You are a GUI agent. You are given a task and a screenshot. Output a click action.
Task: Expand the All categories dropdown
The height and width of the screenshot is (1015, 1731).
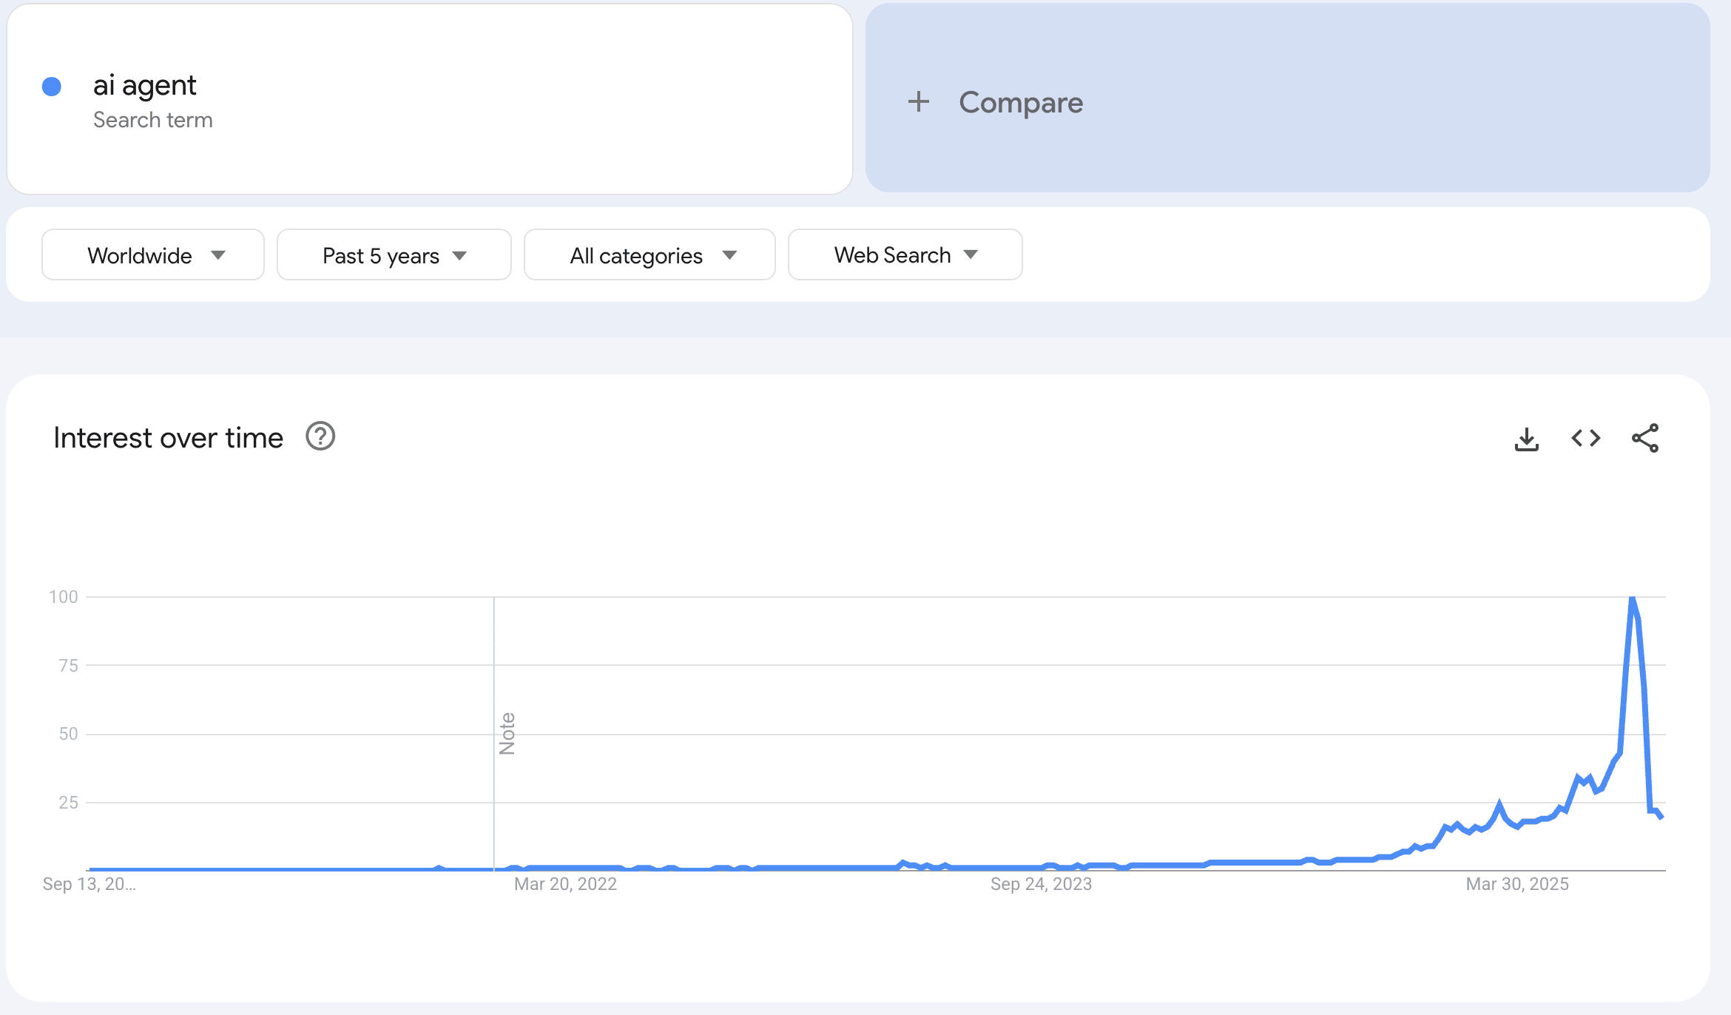coord(649,254)
